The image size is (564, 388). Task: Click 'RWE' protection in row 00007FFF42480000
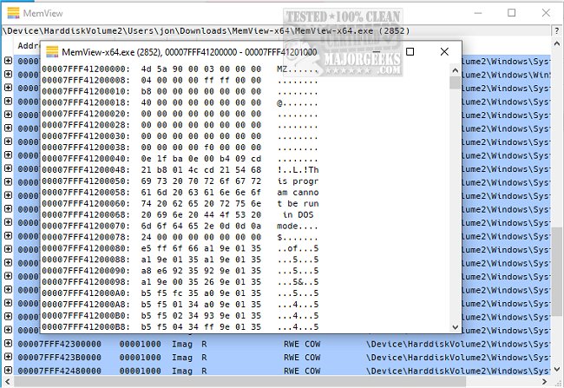click(x=292, y=371)
